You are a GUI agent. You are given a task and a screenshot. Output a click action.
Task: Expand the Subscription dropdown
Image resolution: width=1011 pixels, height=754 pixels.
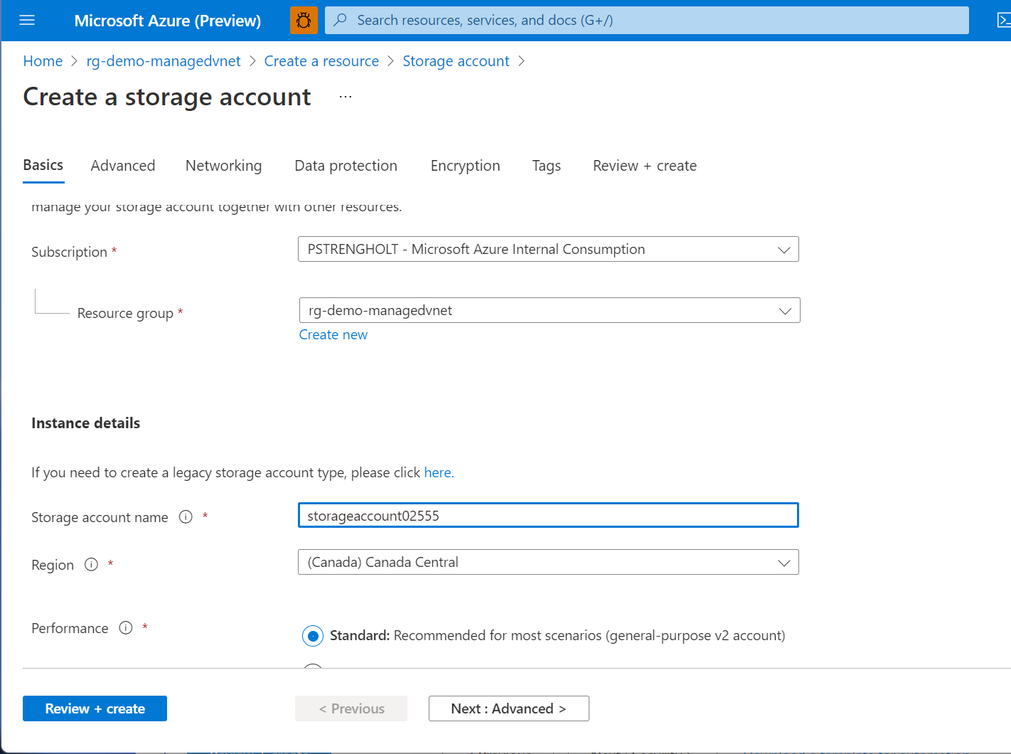coord(548,249)
